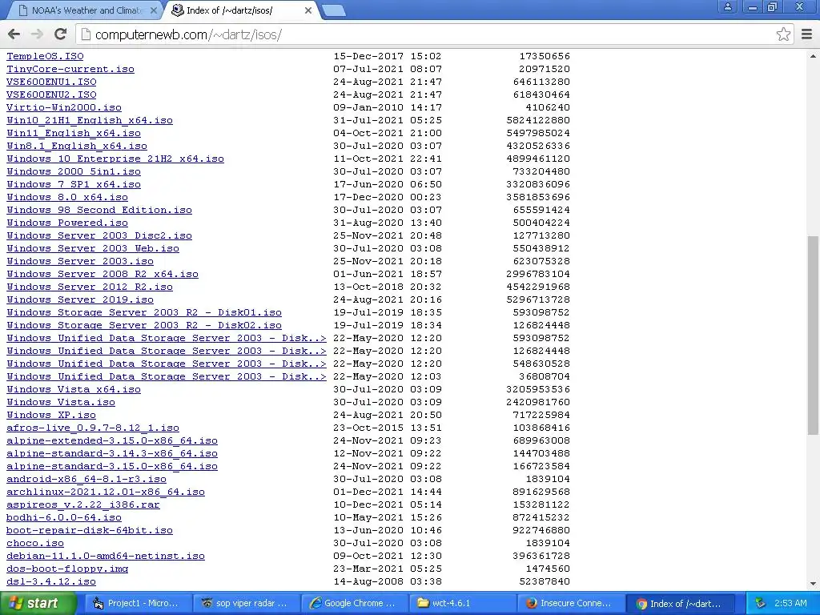This screenshot has height=615, width=820.
Task: Click the VSE600ENU1.ISO link
Action: click(x=51, y=82)
